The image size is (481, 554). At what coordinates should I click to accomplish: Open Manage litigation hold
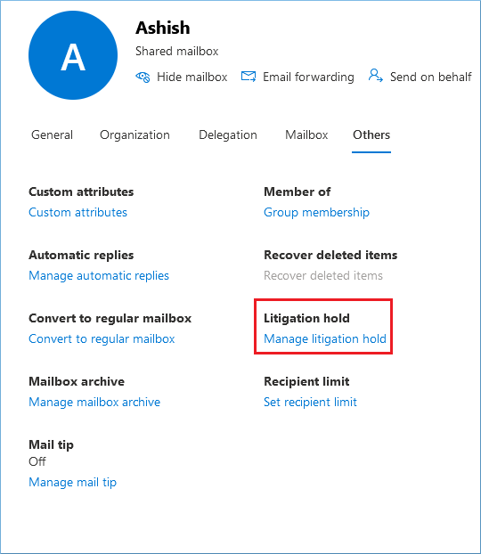coord(325,338)
